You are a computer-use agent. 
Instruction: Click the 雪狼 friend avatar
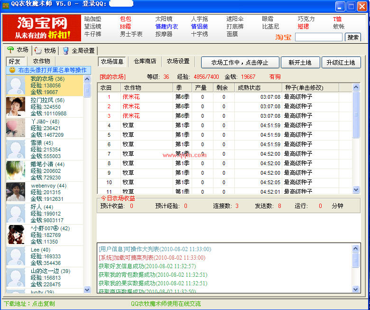16,149
